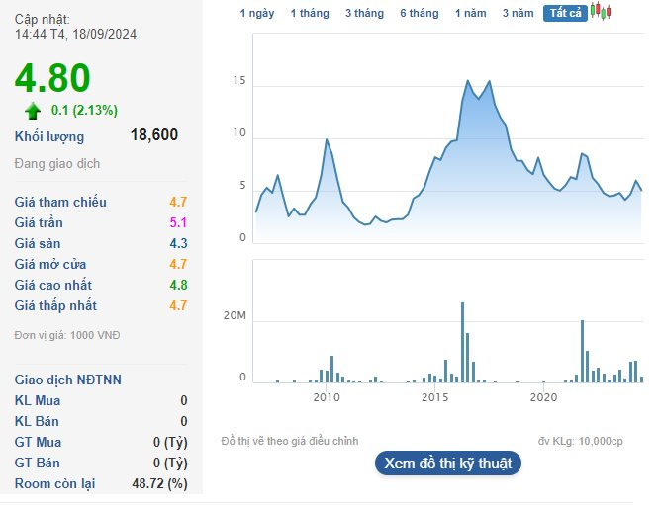This screenshot has width=660, height=506.
Task: Choose the "1 năm" time range
Action: tap(471, 13)
